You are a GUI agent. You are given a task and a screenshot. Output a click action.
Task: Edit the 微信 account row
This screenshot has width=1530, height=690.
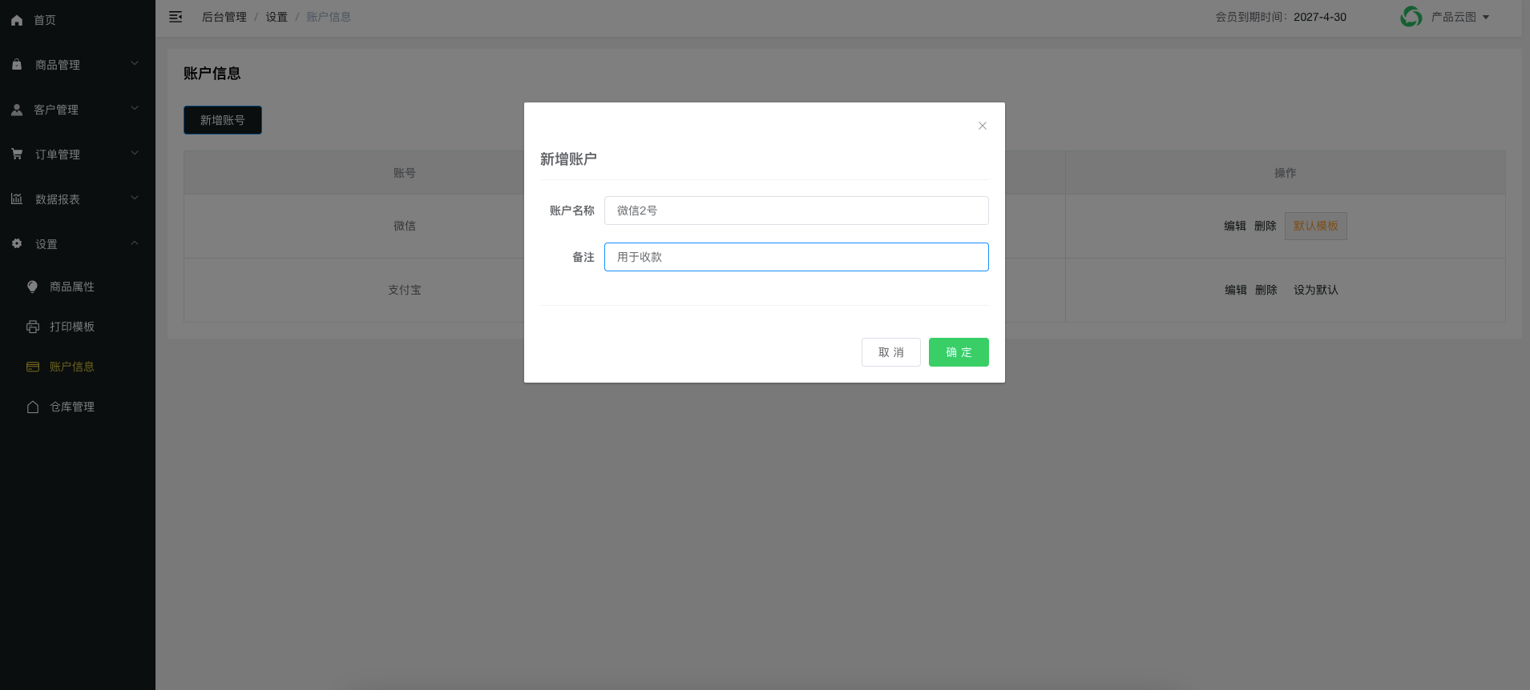pos(1235,226)
